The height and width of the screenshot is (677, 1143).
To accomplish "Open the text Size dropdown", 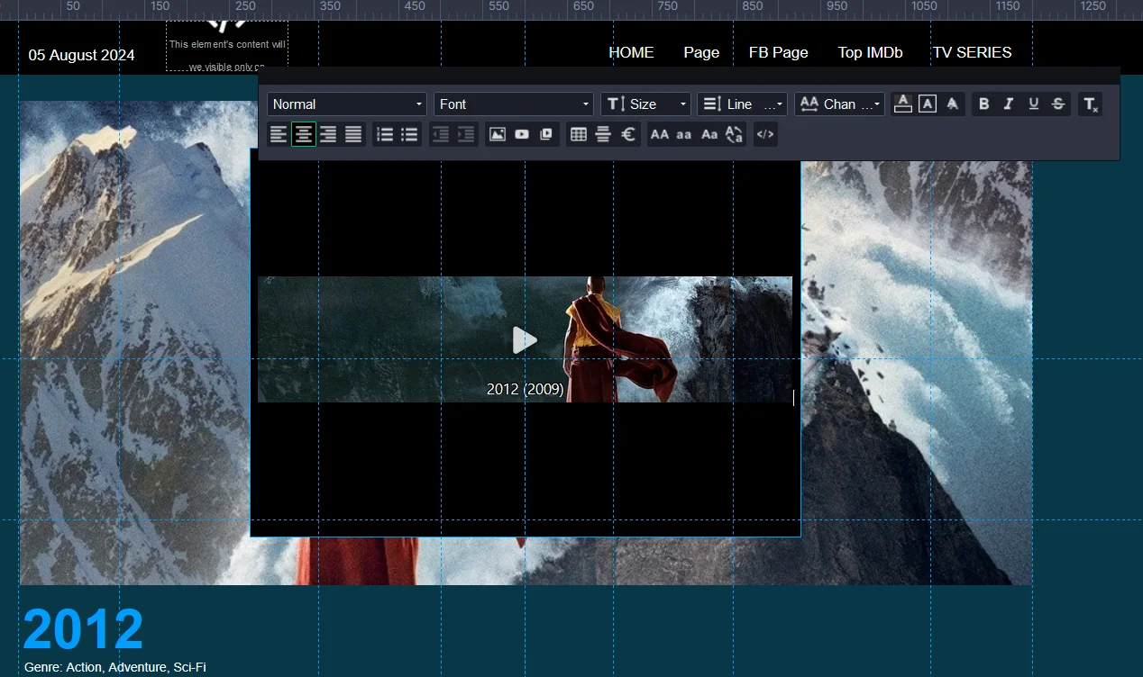I will [645, 104].
